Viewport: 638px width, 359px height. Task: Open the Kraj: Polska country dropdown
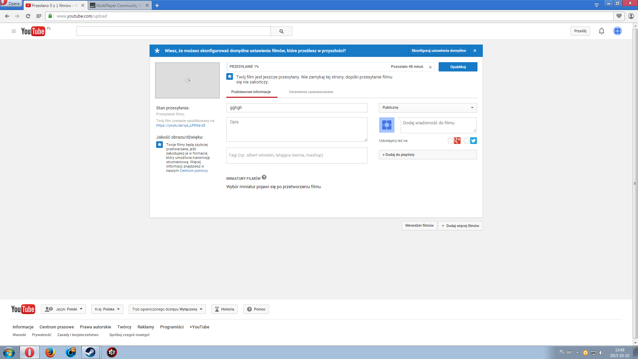click(x=107, y=309)
